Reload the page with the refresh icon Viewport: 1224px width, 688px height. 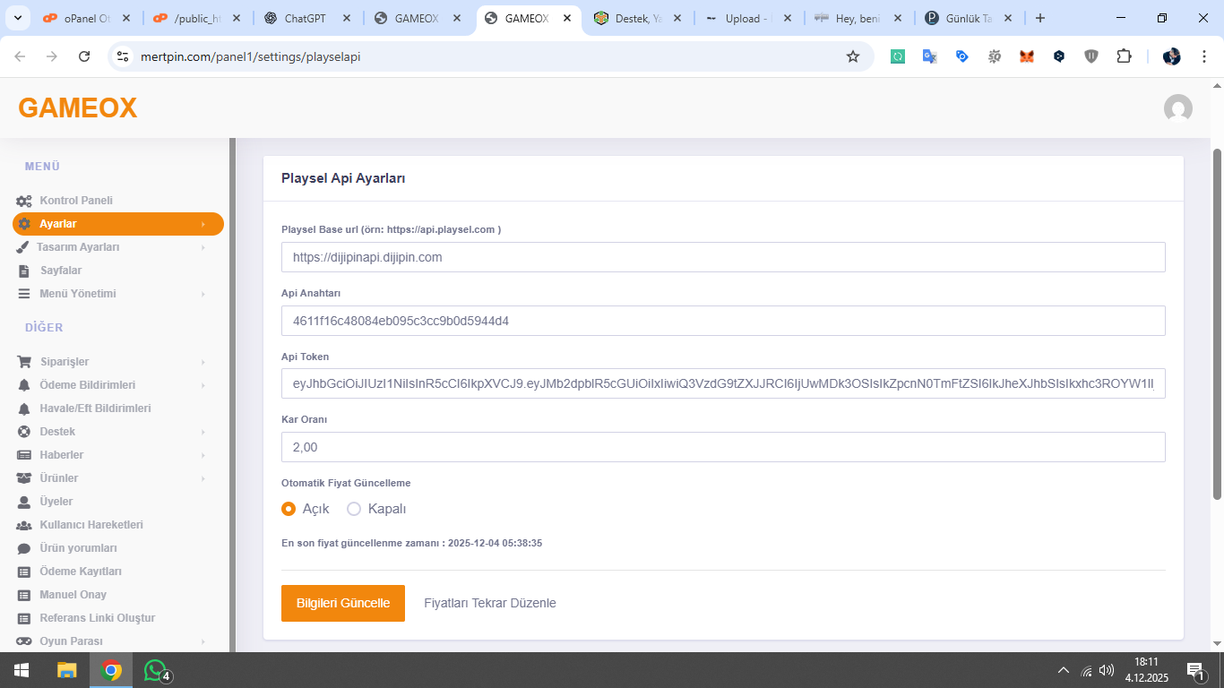click(84, 56)
